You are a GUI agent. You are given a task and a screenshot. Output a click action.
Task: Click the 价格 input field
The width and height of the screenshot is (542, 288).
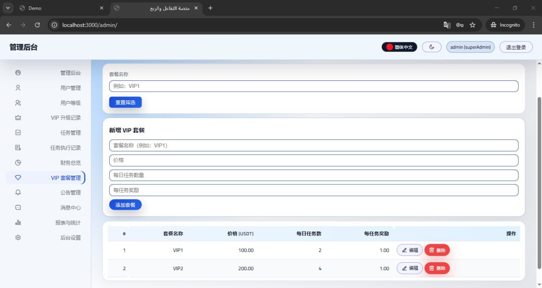313,160
